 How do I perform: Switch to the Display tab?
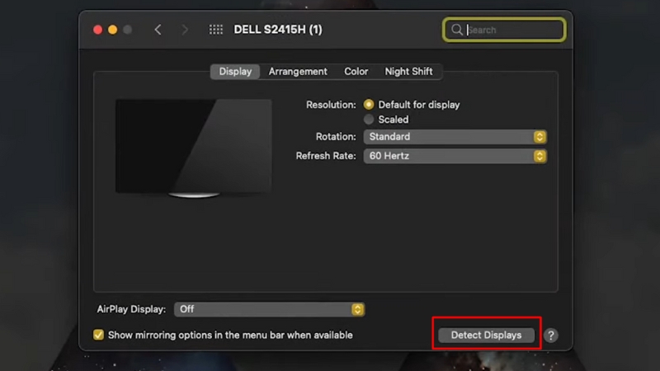coord(235,72)
